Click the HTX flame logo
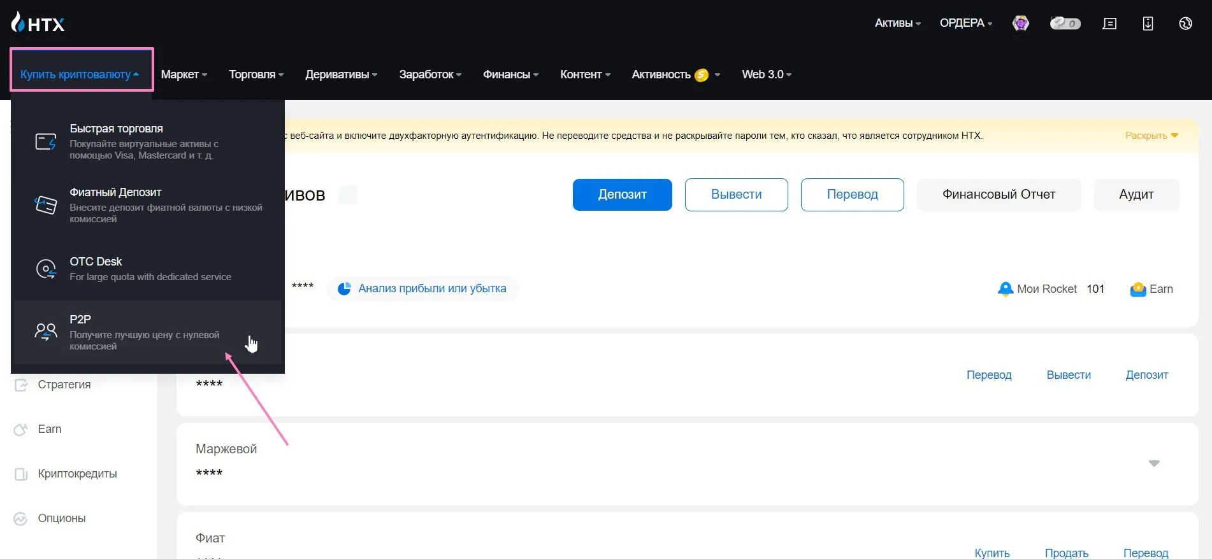 [x=38, y=23]
